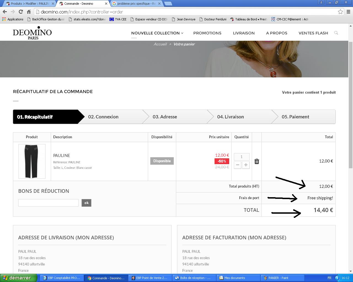Viewport: 353px width, 282px height.
Task: Switch to PANIER - Paint taskbar item
Action: click(283, 278)
